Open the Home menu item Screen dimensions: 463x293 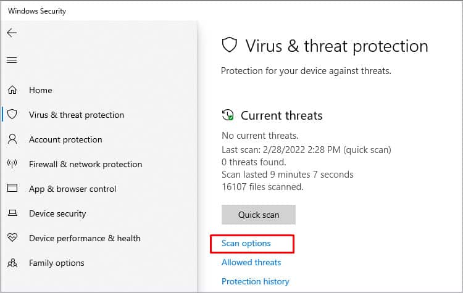click(x=41, y=90)
